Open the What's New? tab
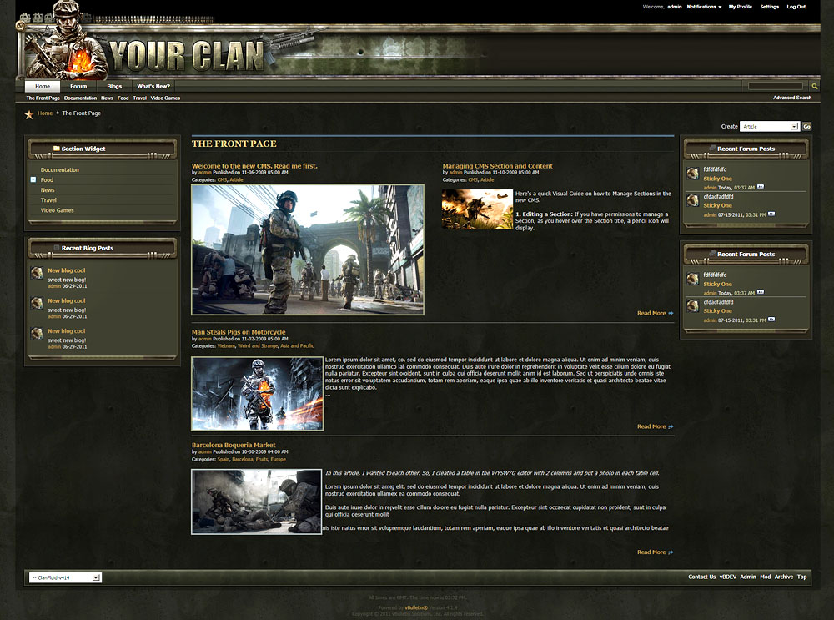Image resolution: width=834 pixels, height=620 pixels. coord(153,86)
